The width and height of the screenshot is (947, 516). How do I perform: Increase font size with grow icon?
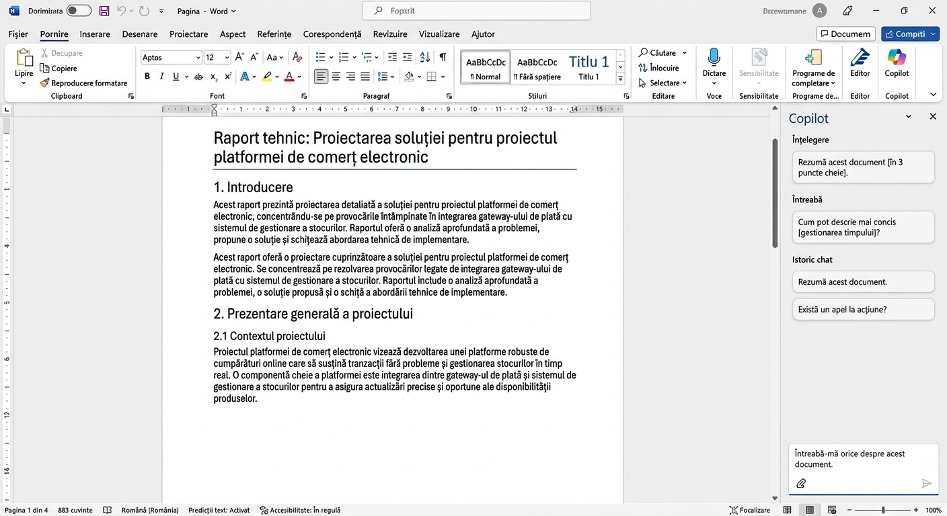239,57
